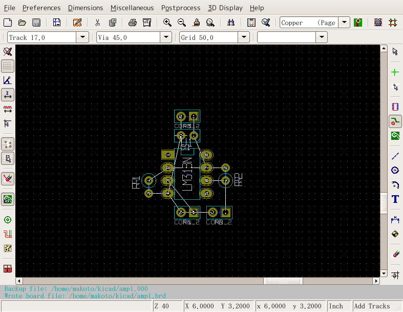Open the Via 45.0 size dropdown
This screenshot has height=312, width=403.
tap(165, 37)
